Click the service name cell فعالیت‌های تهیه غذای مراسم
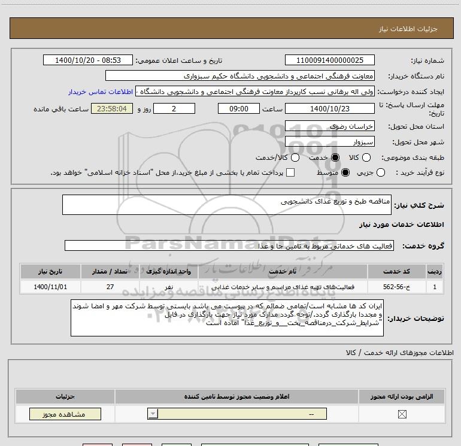 [283, 287]
